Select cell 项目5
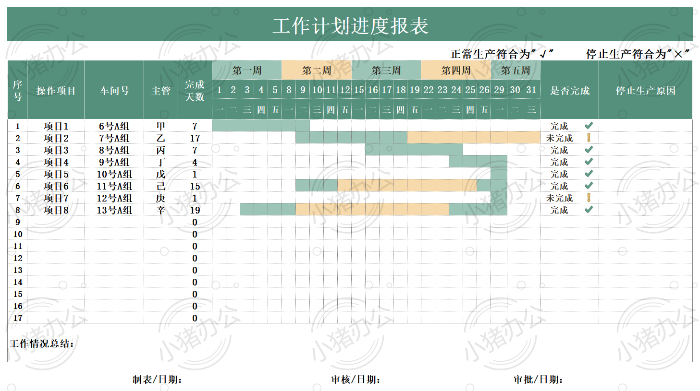 [56, 174]
